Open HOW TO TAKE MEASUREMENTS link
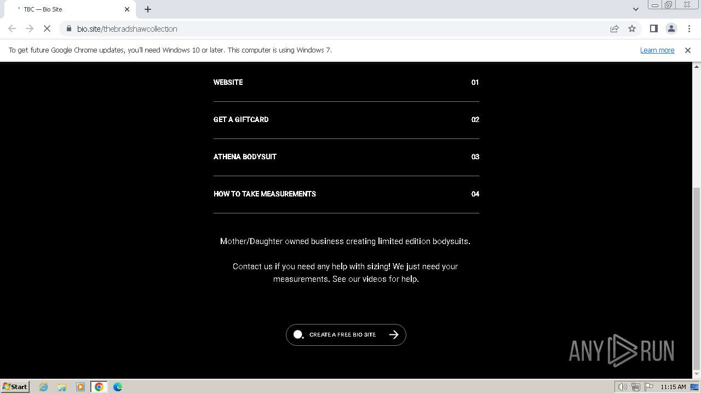This screenshot has height=394, width=701. point(346,194)
